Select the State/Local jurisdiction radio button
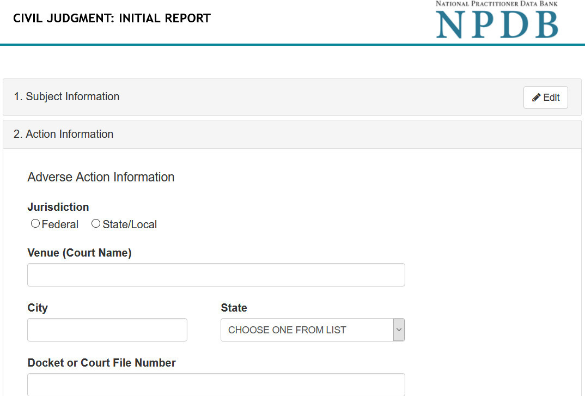Screen dimensions: 585x396 pyautogui.click(x=96, y=223)
